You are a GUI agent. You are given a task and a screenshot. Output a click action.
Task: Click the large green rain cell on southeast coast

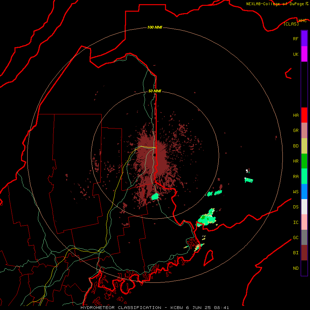tap(206, 218)
